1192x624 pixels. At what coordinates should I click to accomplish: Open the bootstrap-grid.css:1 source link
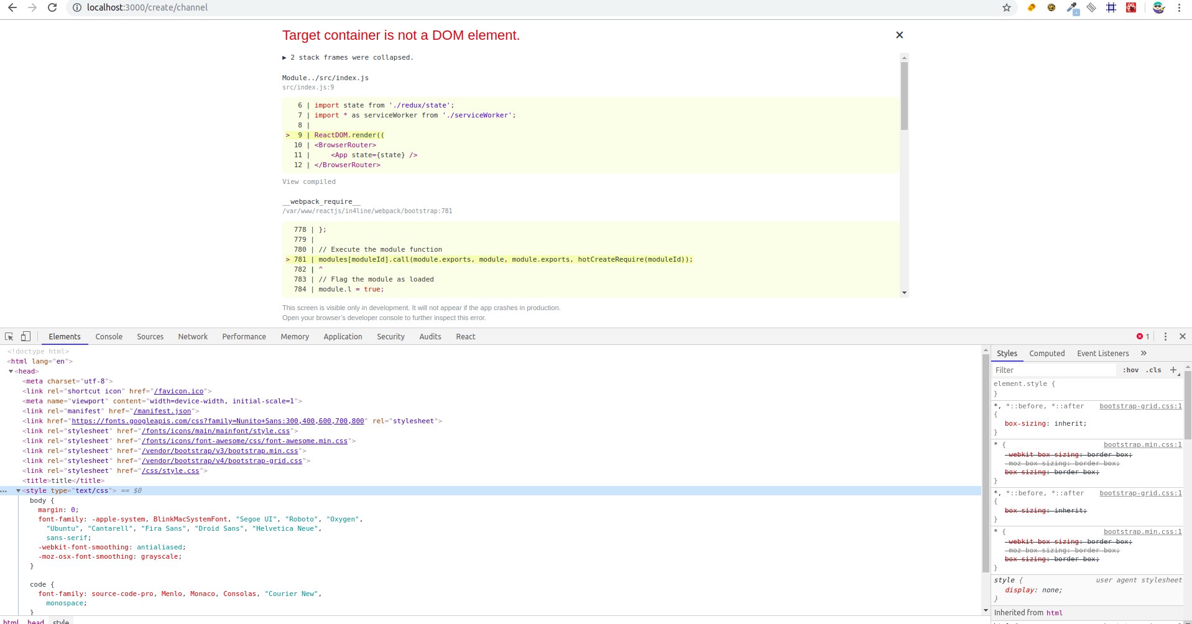coord(1140,406)
